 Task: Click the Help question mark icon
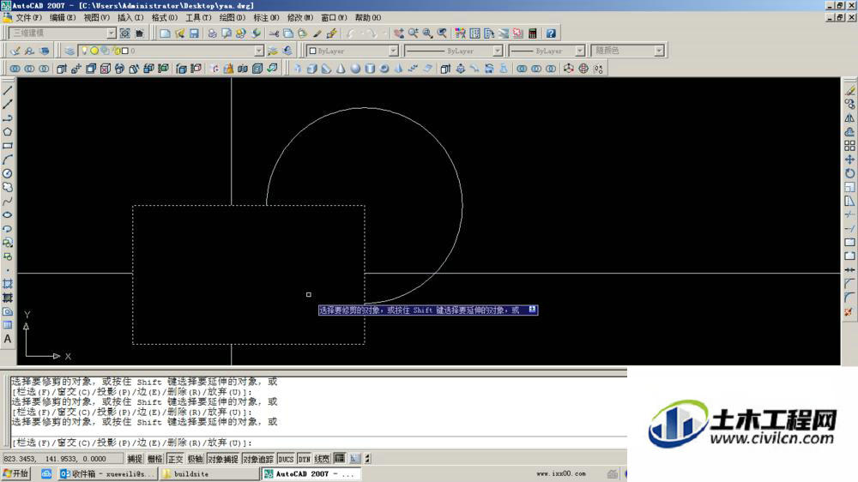(551, 33)
